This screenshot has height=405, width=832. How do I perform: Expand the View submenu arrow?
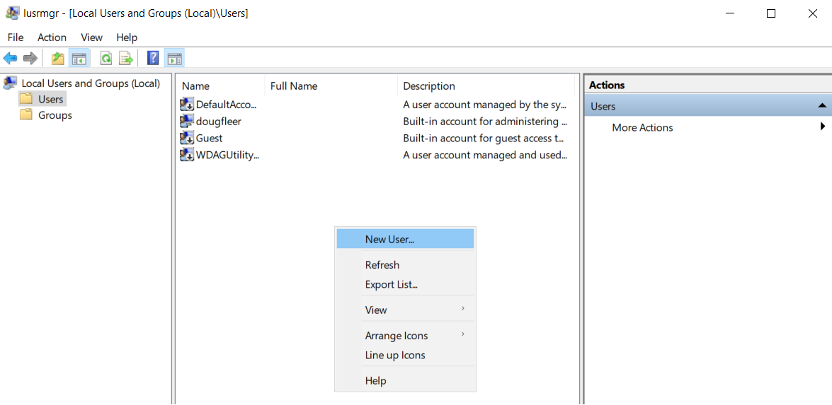pyautogui.click(x=463, y=308)
